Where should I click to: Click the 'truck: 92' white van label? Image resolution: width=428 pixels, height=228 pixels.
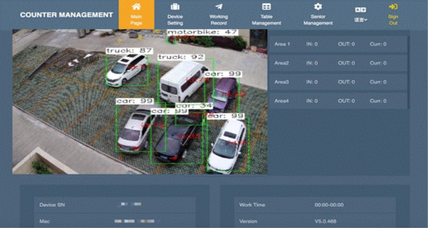tap(181, 58)
